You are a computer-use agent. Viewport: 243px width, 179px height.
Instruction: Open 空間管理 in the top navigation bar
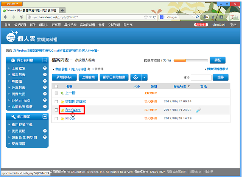point(114,25)
